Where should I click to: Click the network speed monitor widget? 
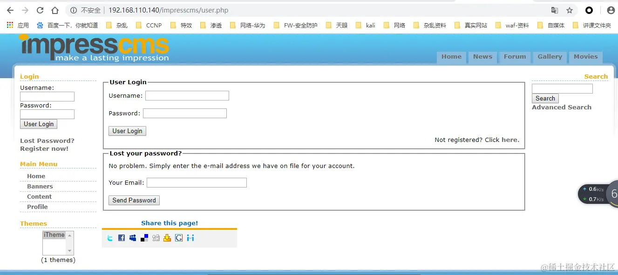[x=598, y=194]
